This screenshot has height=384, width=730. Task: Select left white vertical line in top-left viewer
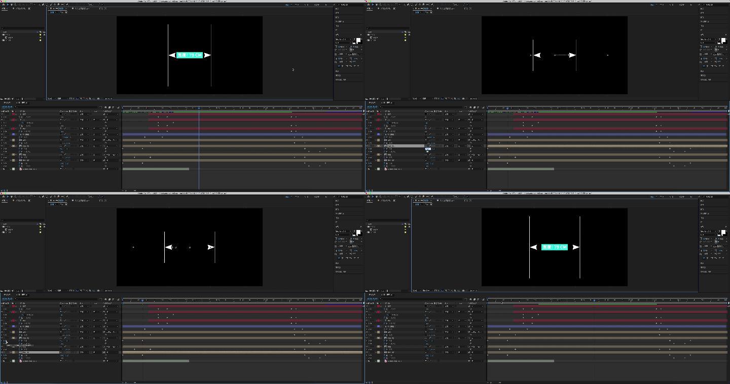click(168, 55)
